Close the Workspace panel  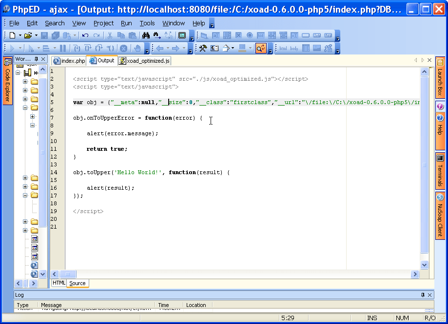[43, 59]
